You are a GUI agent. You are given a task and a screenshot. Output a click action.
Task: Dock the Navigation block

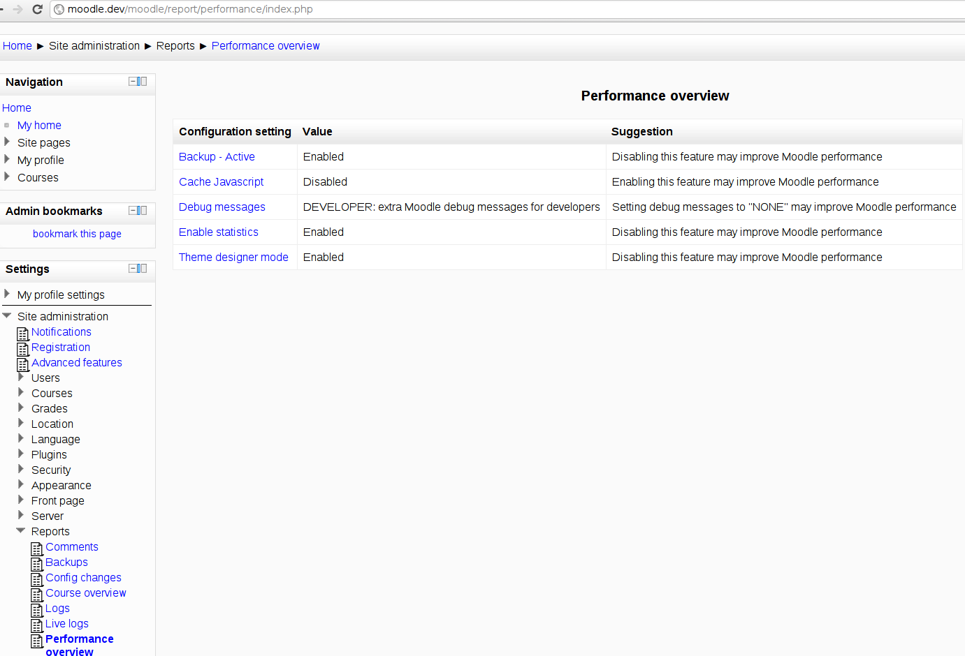coord(143,82)
